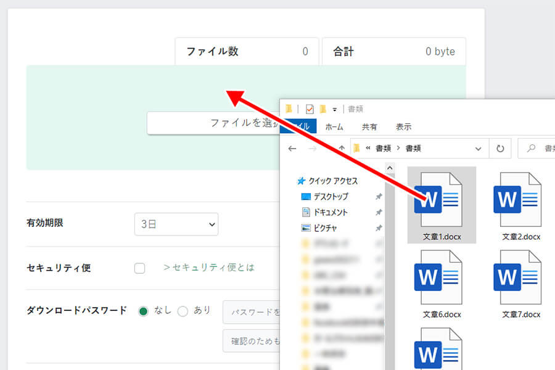Click the ファイルを選択 button

(x=213, y=123)
